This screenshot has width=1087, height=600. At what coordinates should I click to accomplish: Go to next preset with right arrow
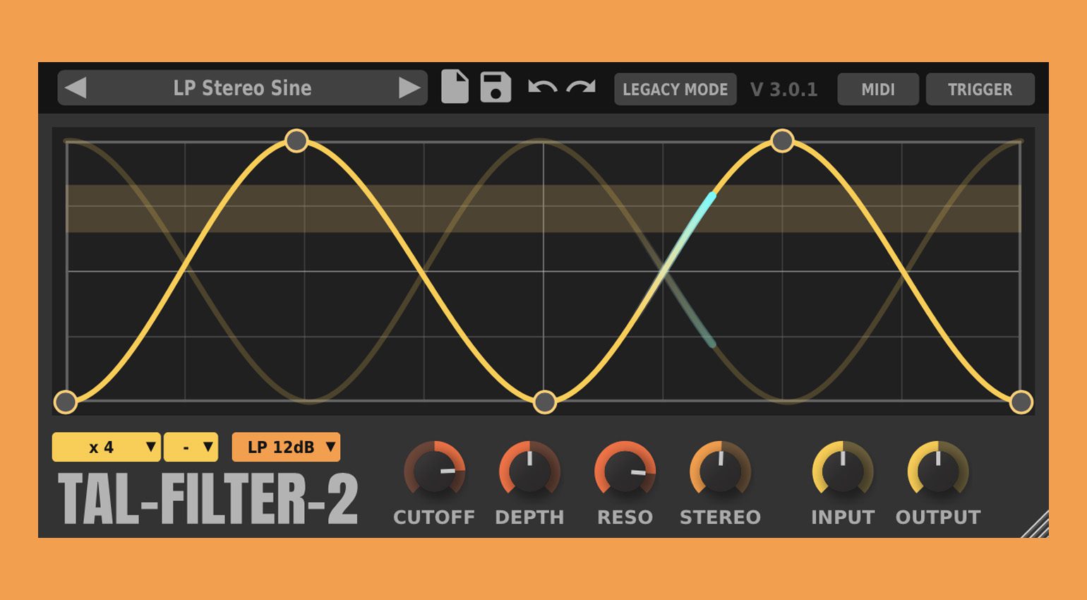(x=409, y=88)
